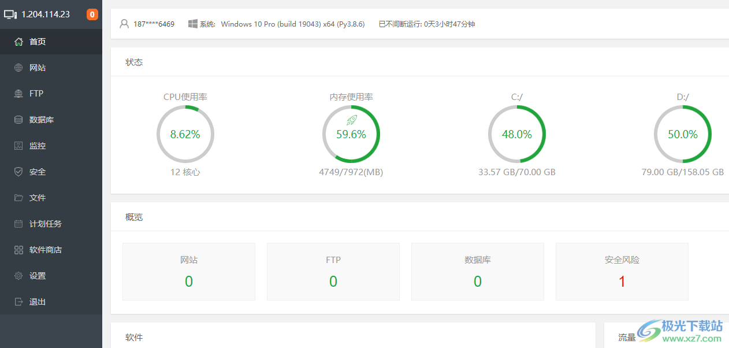The image size is (729, 348).
Task: Click the account 187****6469 link
Action: (154, 24)
